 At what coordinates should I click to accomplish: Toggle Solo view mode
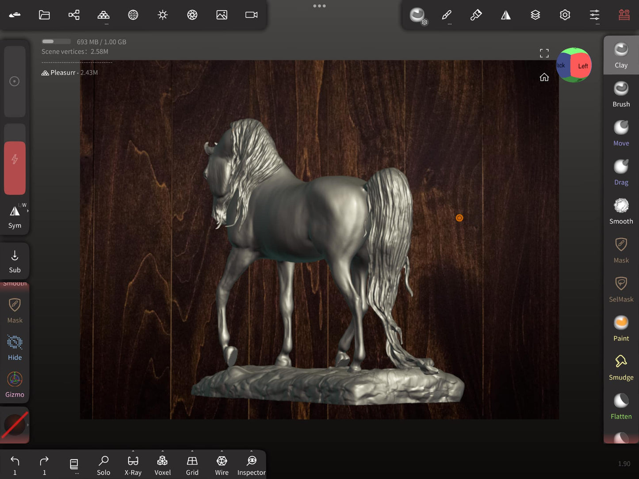pos(103,465)
